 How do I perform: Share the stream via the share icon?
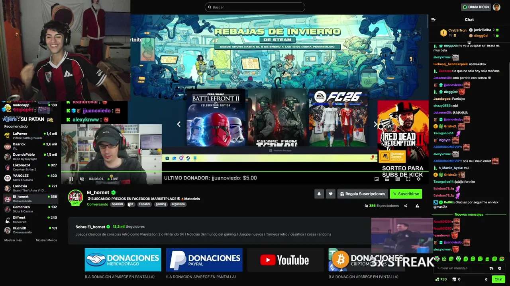[x=406, y=206]
